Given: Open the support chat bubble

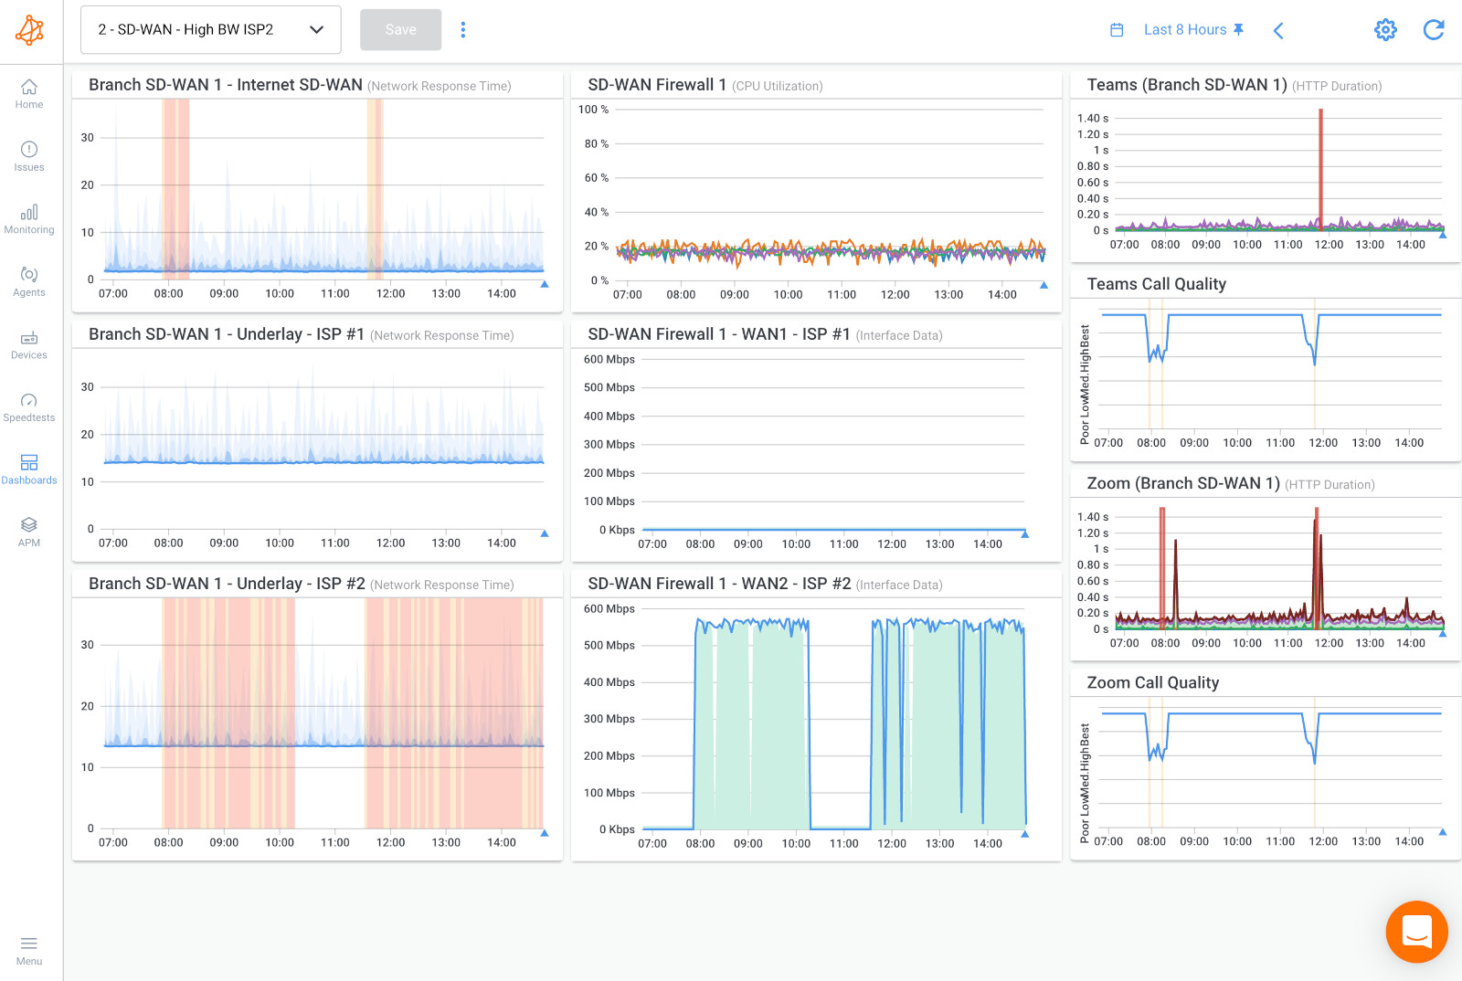Looking at the screenshot, I should [x=1417, y=932].
